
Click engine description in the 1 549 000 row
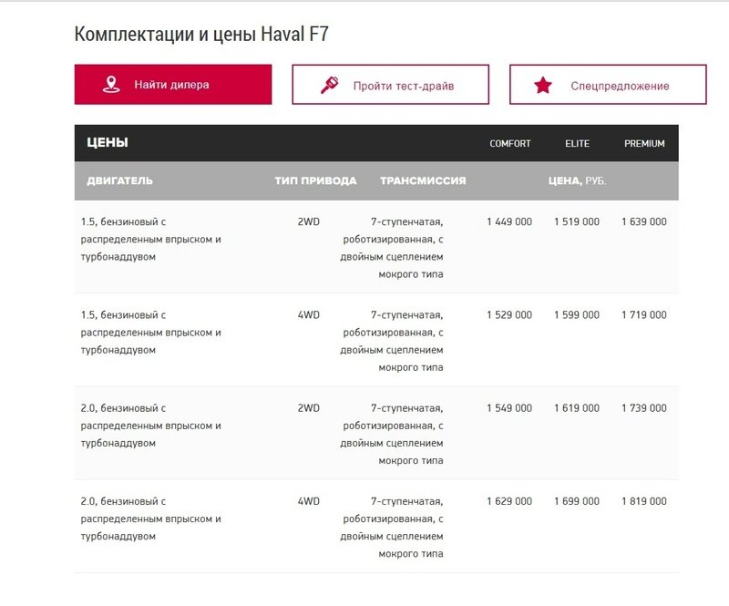pyautogui.click(x=150, y=425)
